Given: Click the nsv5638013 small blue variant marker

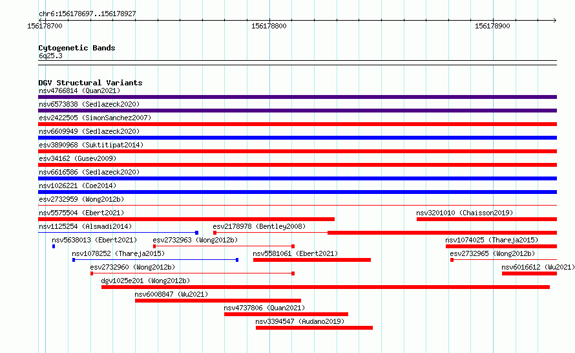Looking at the screenshot, I should click(54, 246).
